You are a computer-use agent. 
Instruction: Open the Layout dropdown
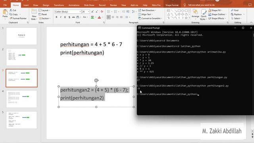44,10
